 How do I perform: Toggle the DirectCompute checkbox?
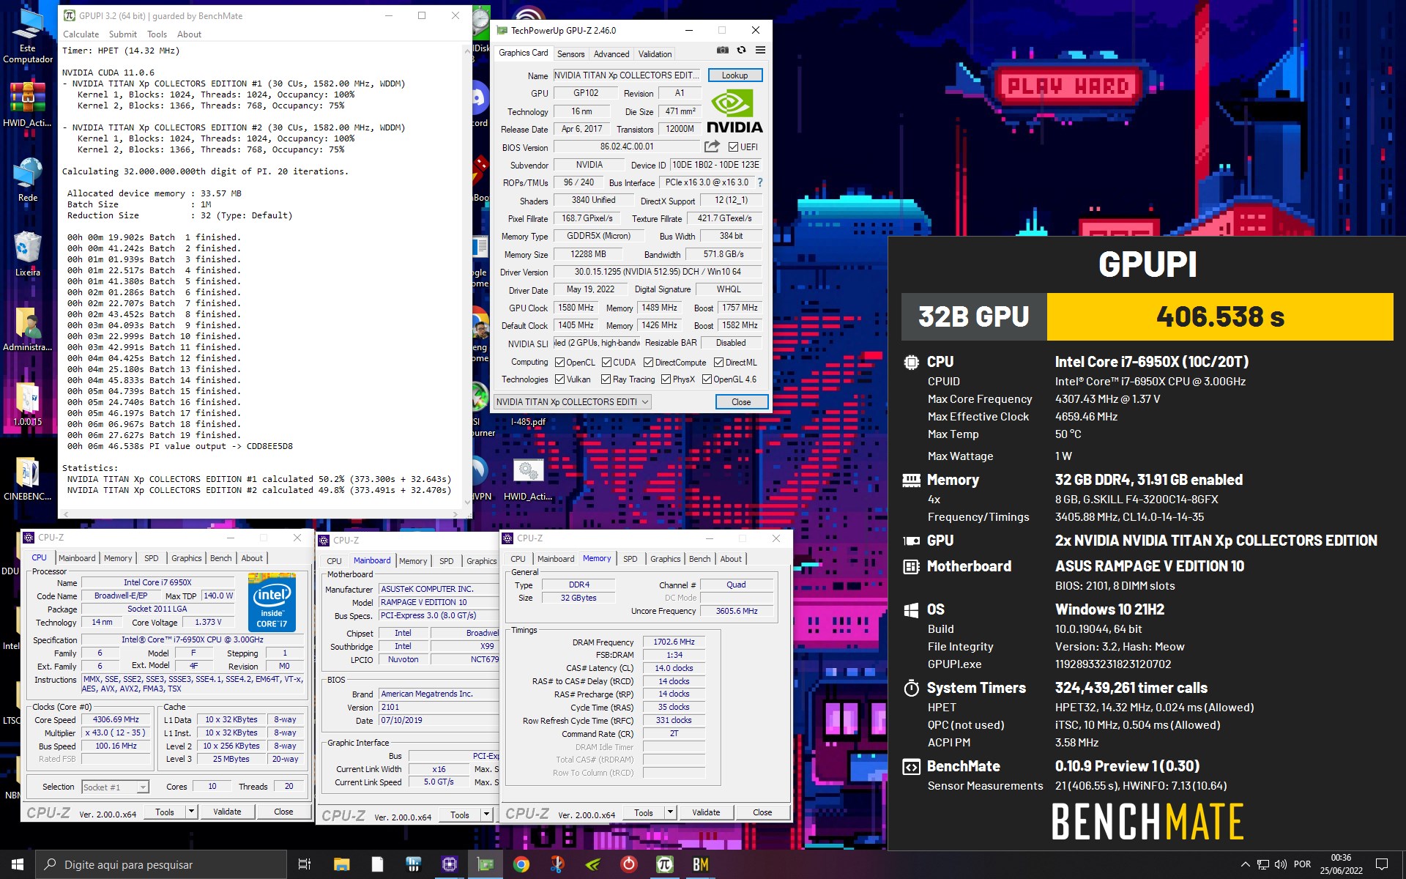tap(648, 363)
